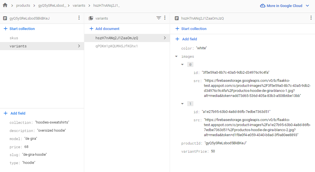Open overflow menu for hszH7nANq2J1ZaaOmJzQ panel
This screenshot has width=315, height=172.
[x=311, y=18]
